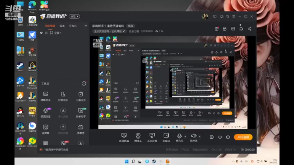Open Steam from the taskbar

[x=154, y=161]
